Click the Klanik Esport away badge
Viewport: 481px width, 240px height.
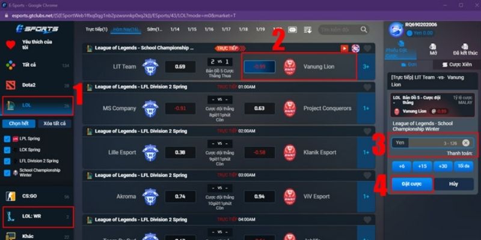290,152
